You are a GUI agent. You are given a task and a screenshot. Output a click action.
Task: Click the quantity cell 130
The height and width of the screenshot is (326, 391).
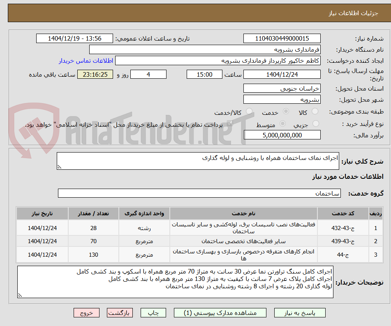pos(93,255)
